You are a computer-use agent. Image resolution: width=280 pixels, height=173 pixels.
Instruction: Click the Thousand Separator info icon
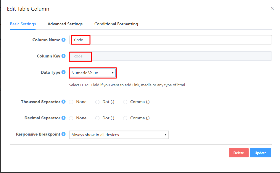[63, 102]
